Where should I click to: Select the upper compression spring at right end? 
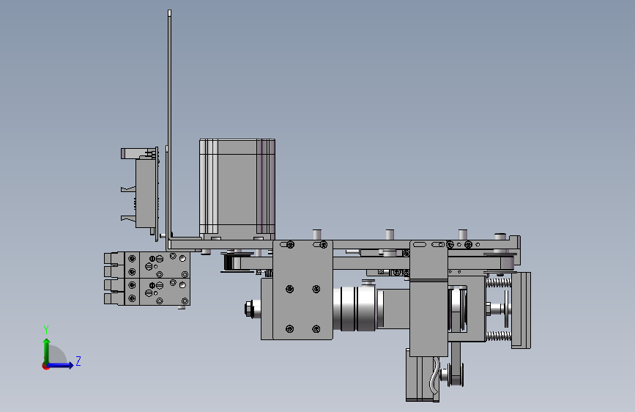[499, 283]
